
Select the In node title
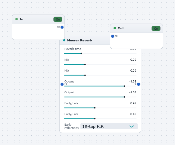click(x=21, y=19)
